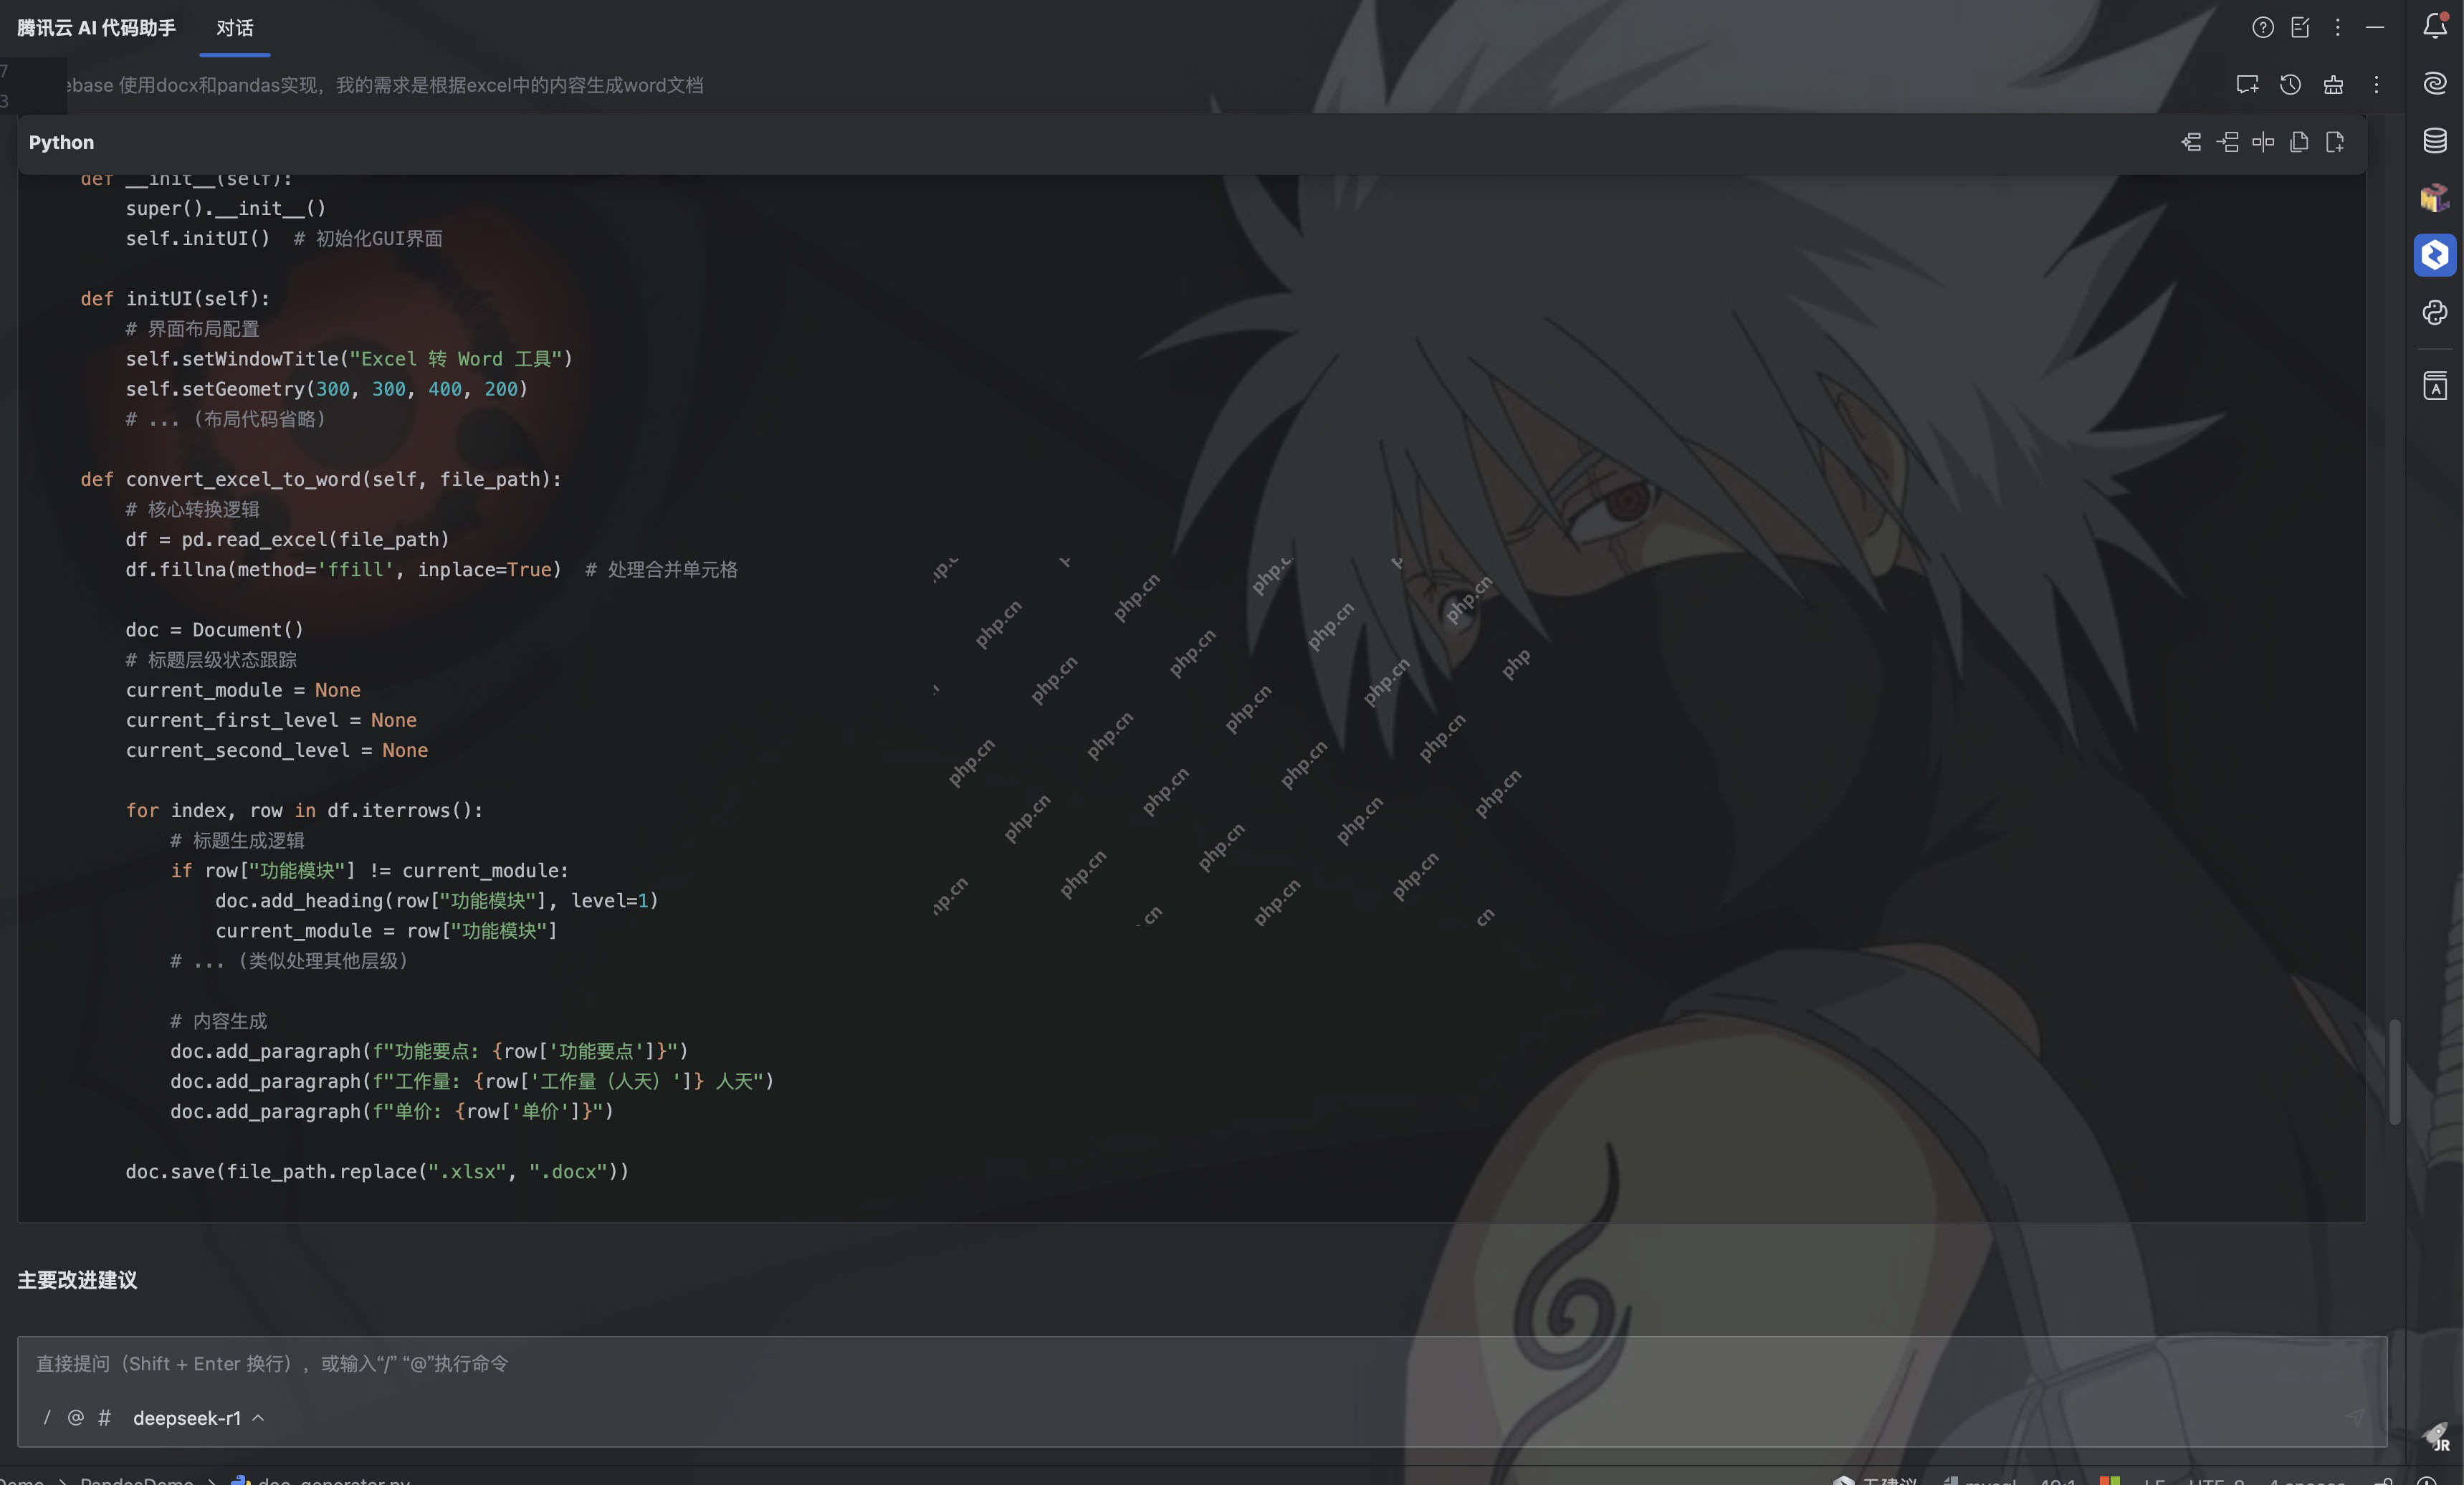Click the for index, row in df.iterrows() line
The height and width of the screenshot is (1485, 2464).
pos(304,810)
